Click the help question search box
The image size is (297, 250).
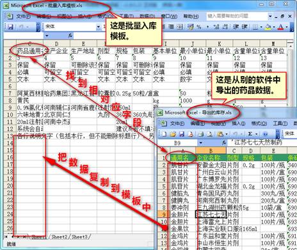tap(236, 16)
